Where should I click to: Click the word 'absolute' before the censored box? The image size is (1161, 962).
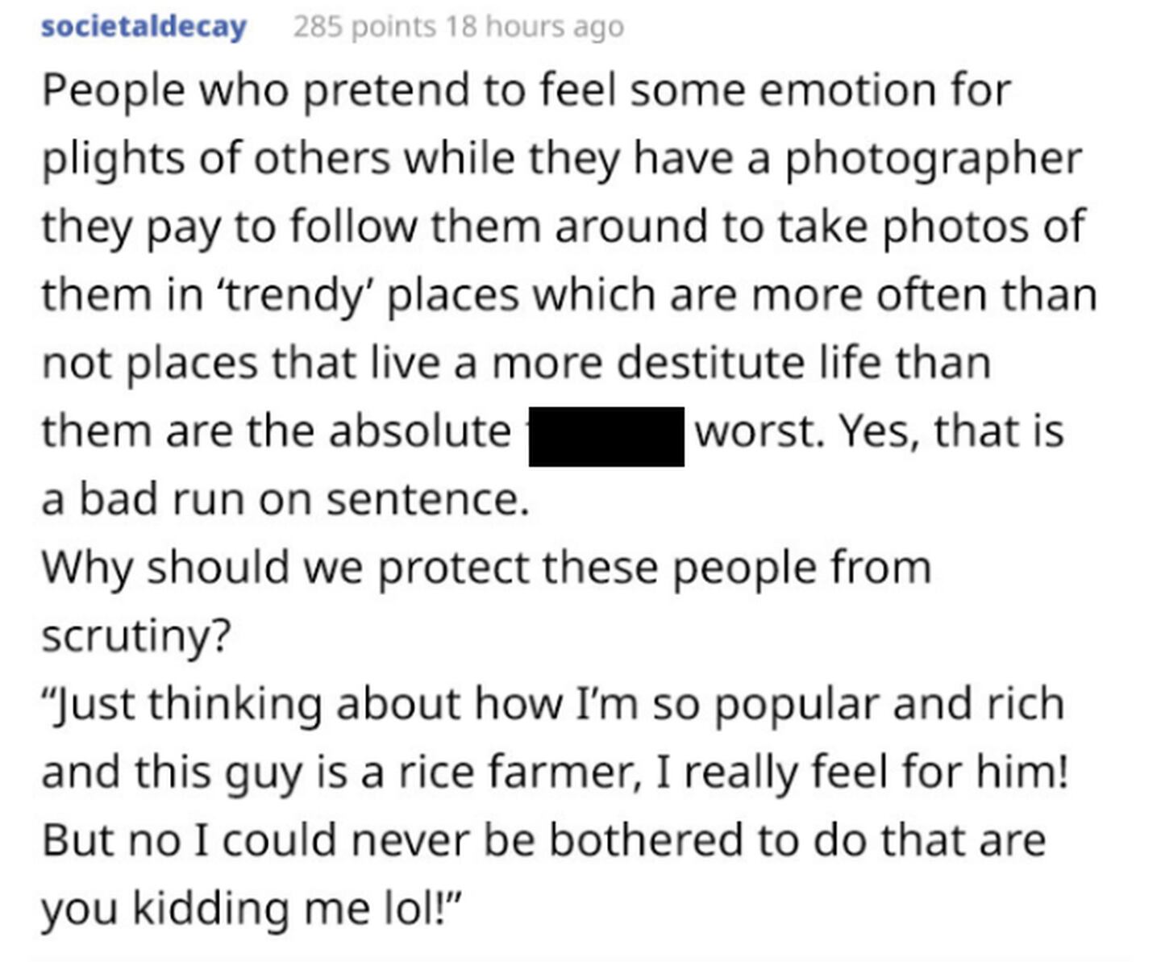[x=419, y=431]
